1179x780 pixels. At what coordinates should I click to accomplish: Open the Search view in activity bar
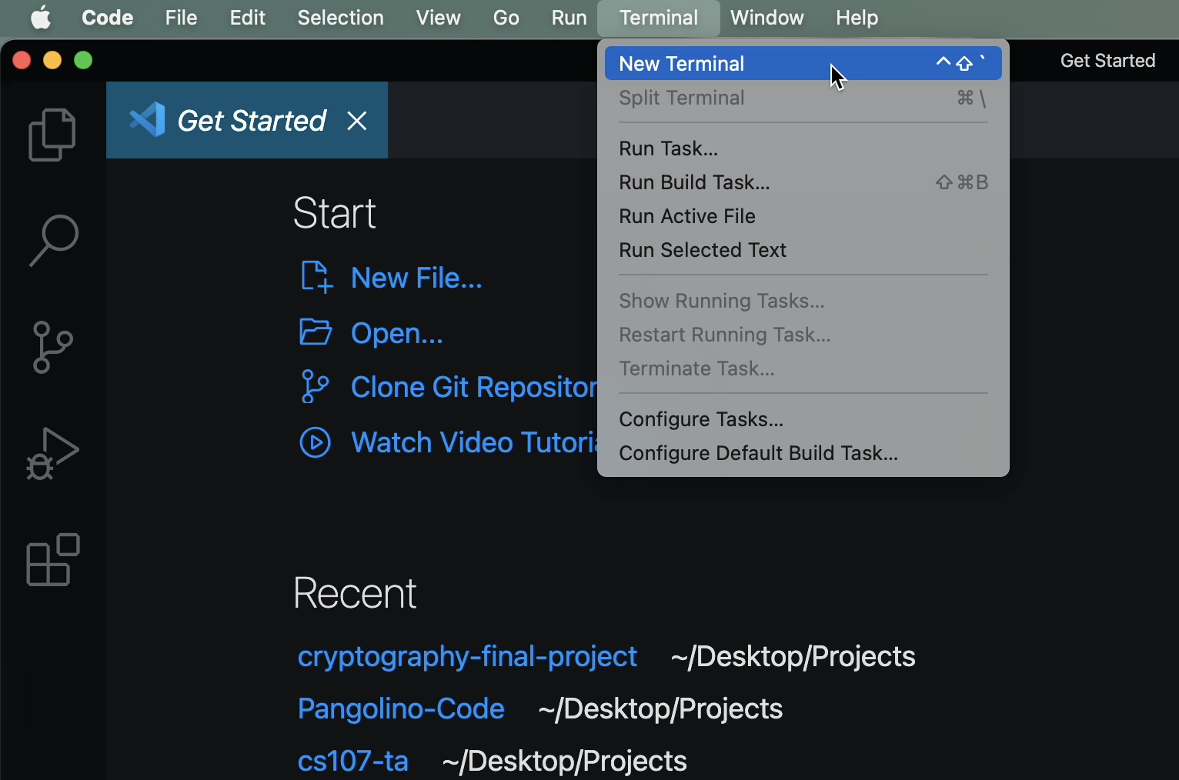53,240
